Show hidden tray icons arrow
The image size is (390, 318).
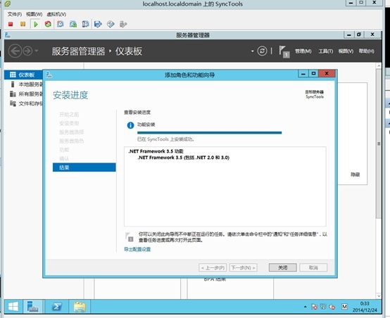tap(306, 307)
